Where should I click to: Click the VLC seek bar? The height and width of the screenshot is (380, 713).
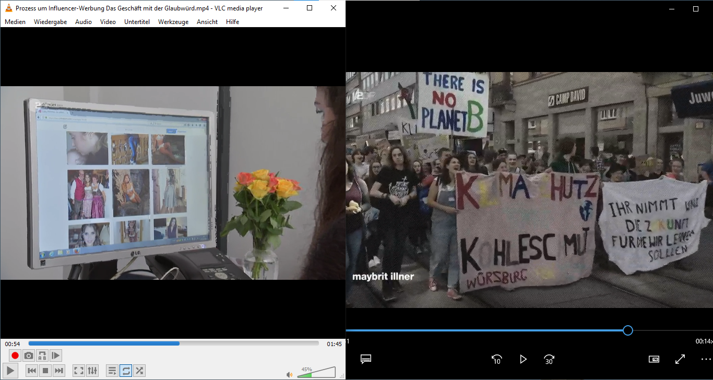pos(173,343)
